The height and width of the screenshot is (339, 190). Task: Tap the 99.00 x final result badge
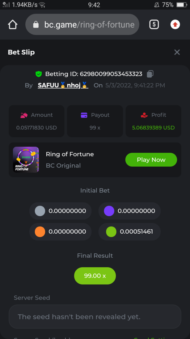[95, 276]
